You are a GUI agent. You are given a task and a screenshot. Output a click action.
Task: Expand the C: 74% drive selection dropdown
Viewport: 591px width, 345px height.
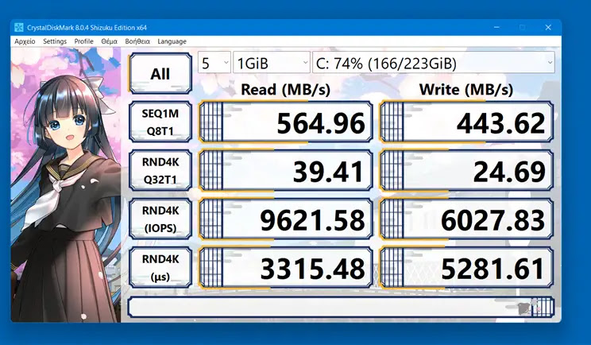434,63
